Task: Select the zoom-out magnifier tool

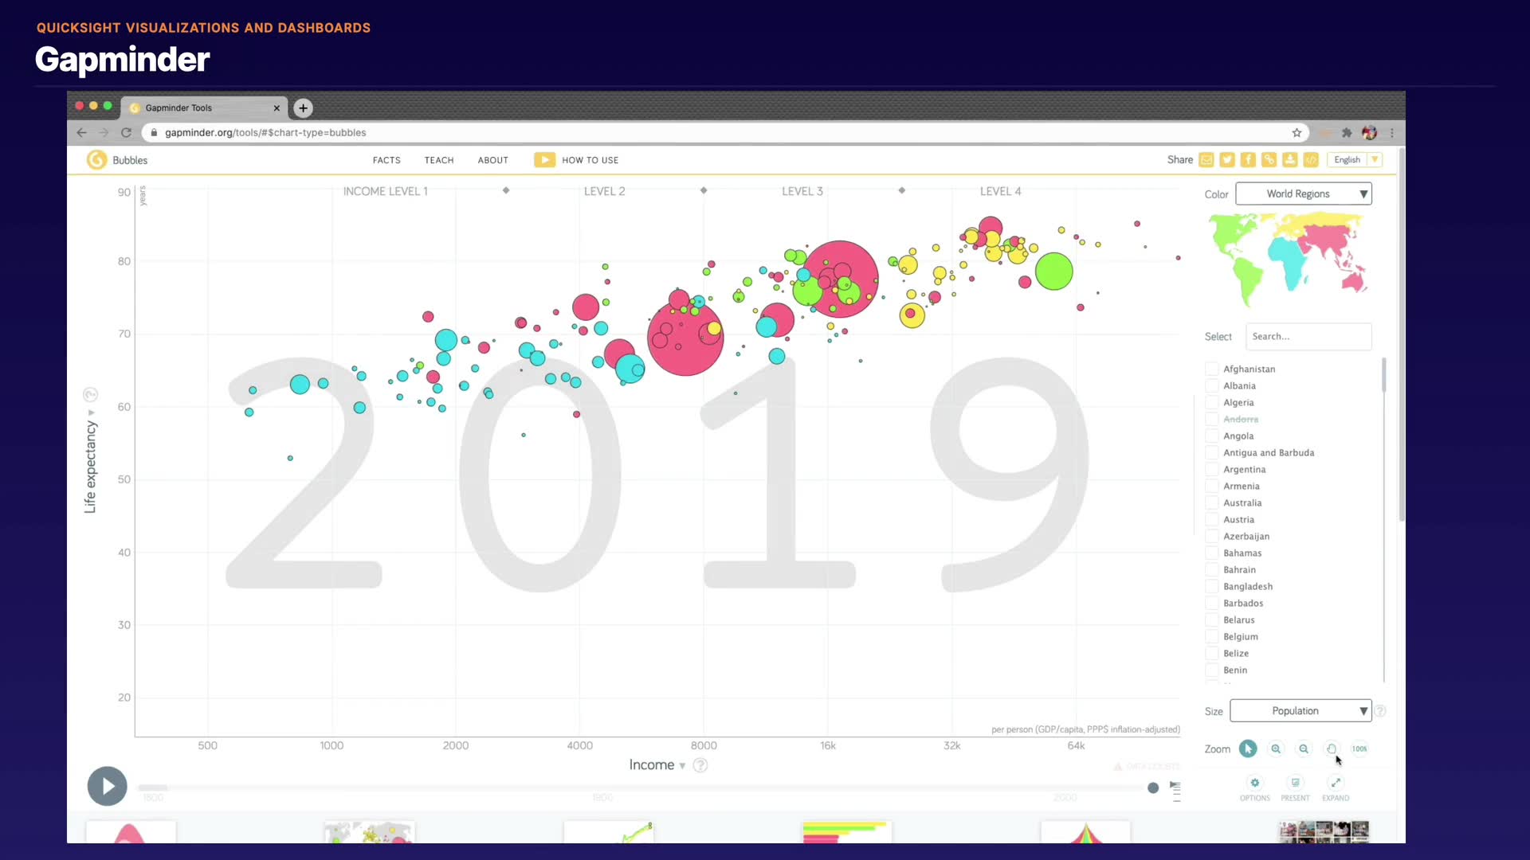Action: 1304,749
